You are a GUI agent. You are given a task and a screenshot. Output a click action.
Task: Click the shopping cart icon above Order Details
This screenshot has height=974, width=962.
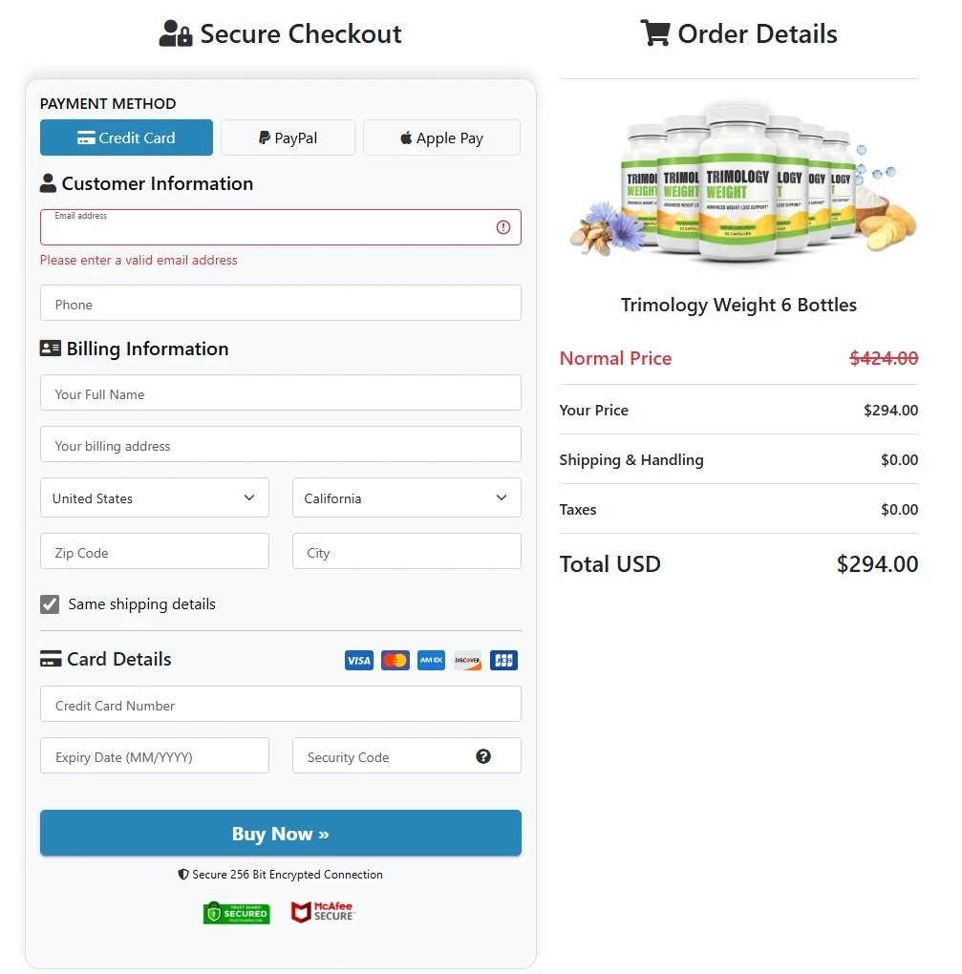coord(656,32)
